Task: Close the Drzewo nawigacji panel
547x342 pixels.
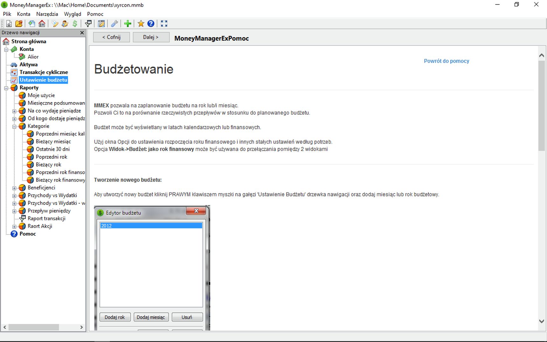Action: click(82, 33)
